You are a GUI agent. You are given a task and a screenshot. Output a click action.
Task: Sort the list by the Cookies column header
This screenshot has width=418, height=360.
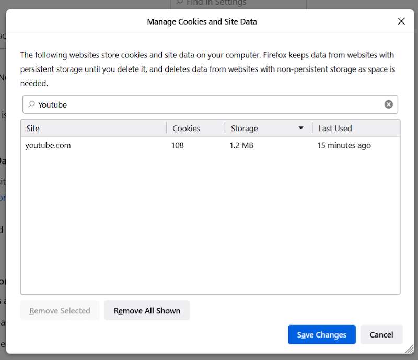(196, 128)
